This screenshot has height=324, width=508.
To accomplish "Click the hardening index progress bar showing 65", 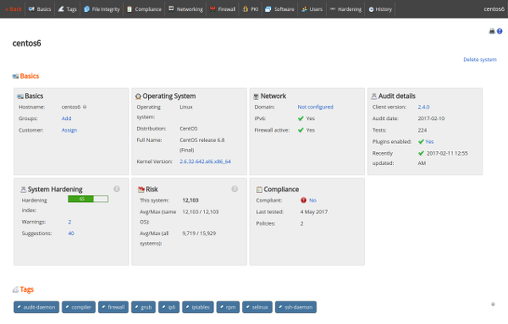I will tap(88, 199).
